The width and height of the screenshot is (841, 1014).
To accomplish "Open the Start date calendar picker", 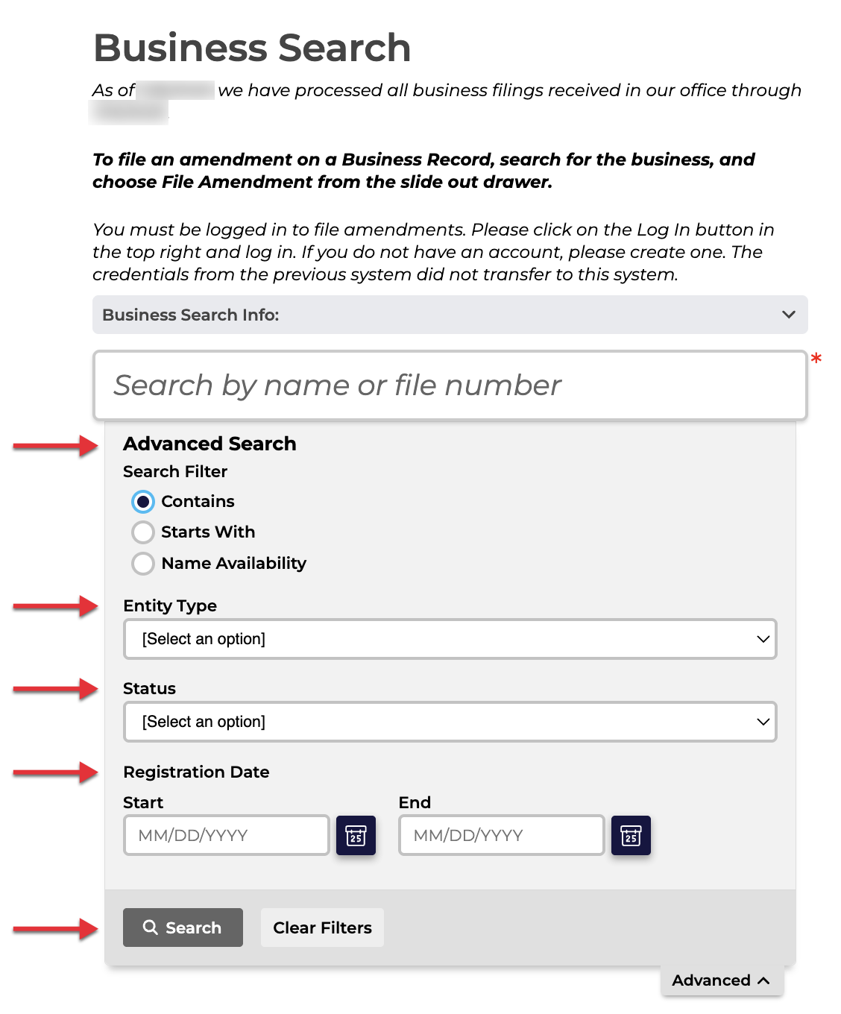I will pos(356,835).
